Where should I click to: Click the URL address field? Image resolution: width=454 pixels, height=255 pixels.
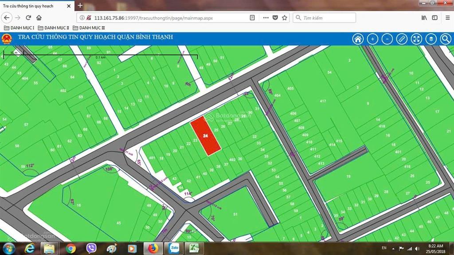(168, 18)
